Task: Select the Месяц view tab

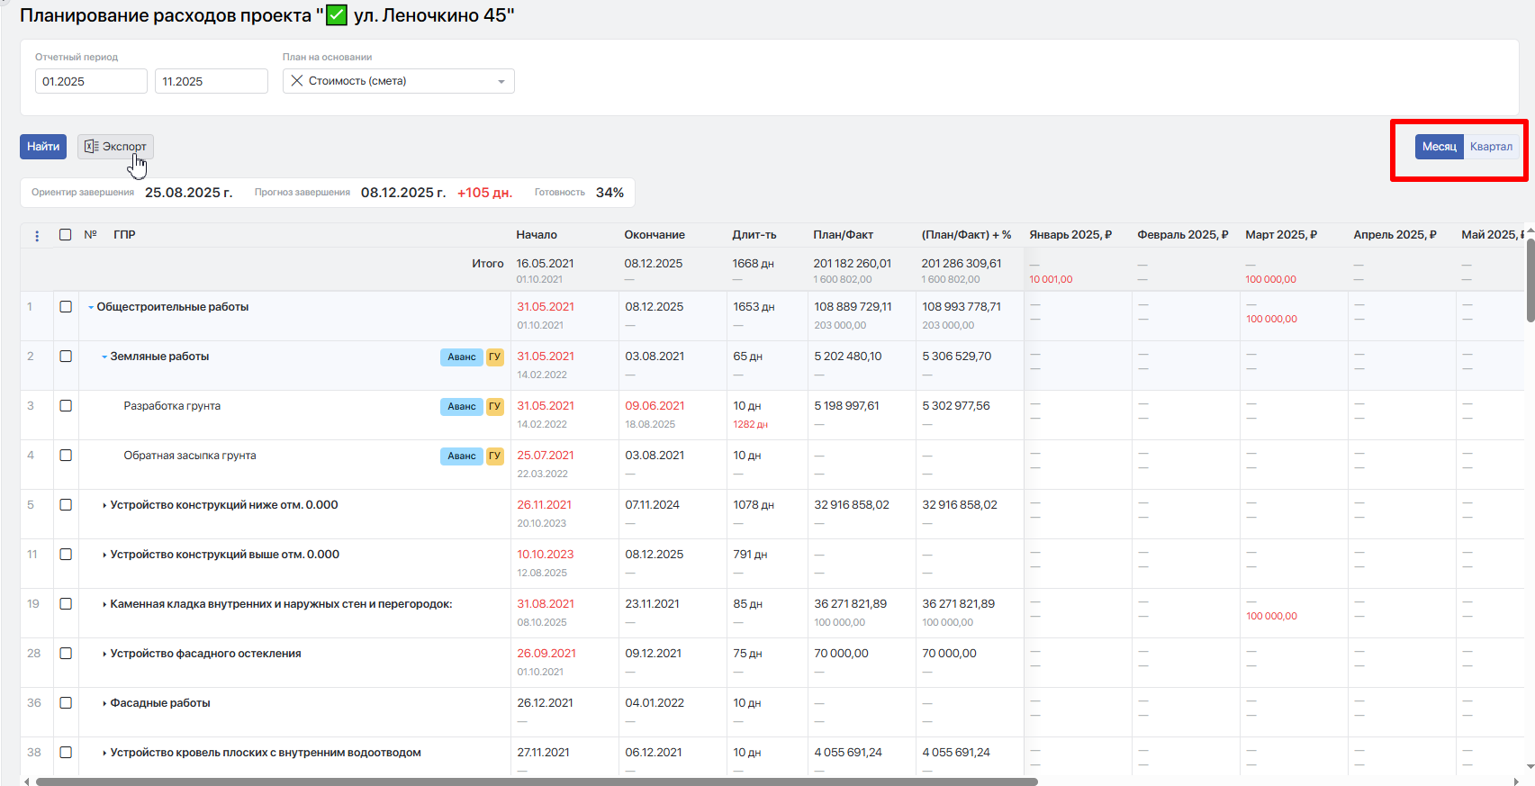Action: (1439, 147)
